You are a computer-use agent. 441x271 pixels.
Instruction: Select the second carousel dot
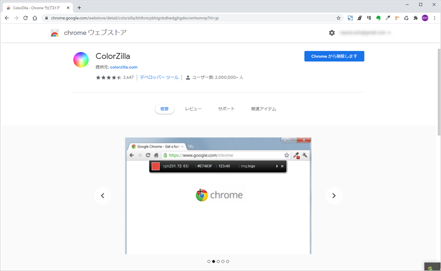click(213, 262)
